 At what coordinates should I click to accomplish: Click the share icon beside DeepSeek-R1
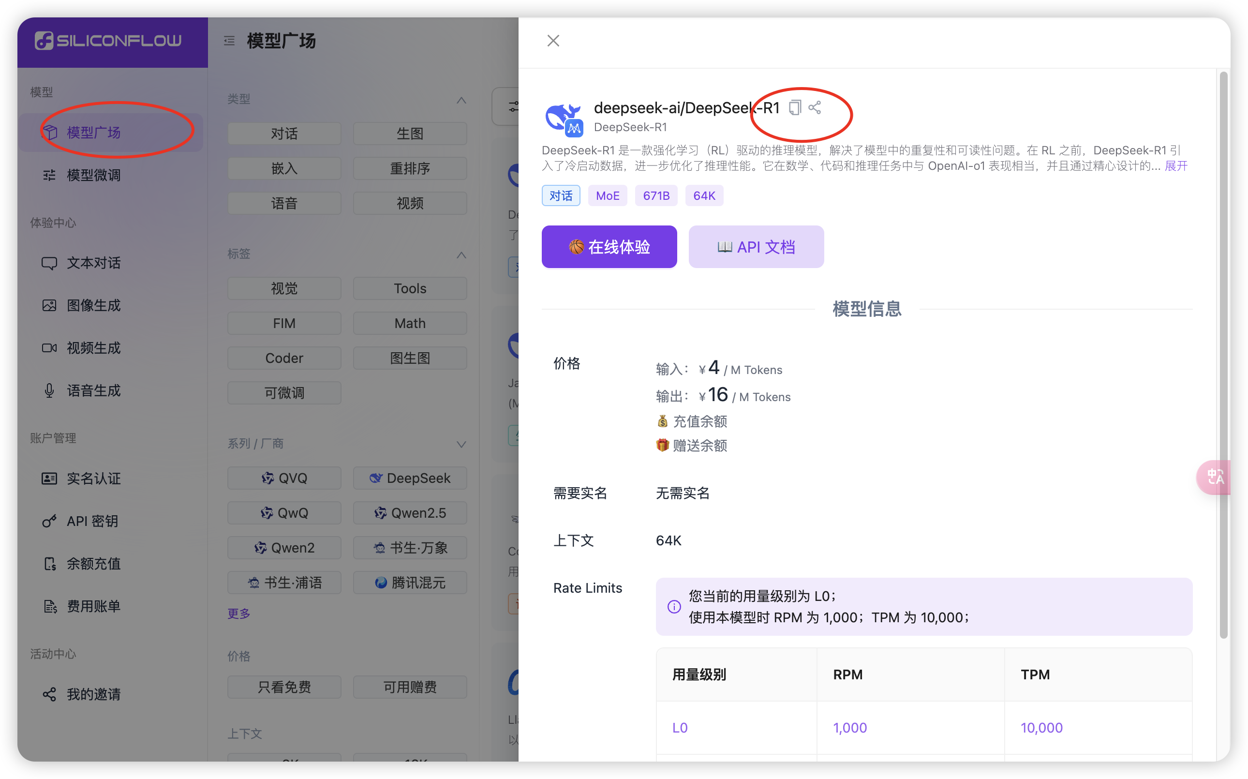tap(814, 108)
